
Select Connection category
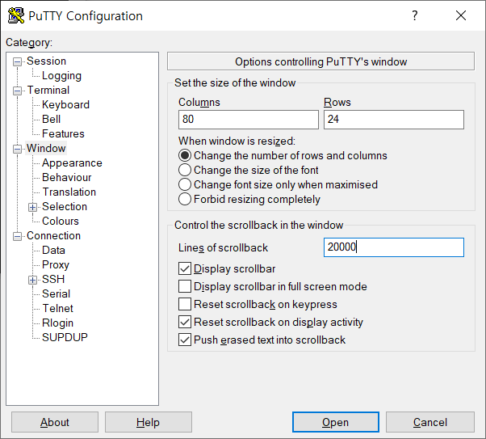pos(53,235)
